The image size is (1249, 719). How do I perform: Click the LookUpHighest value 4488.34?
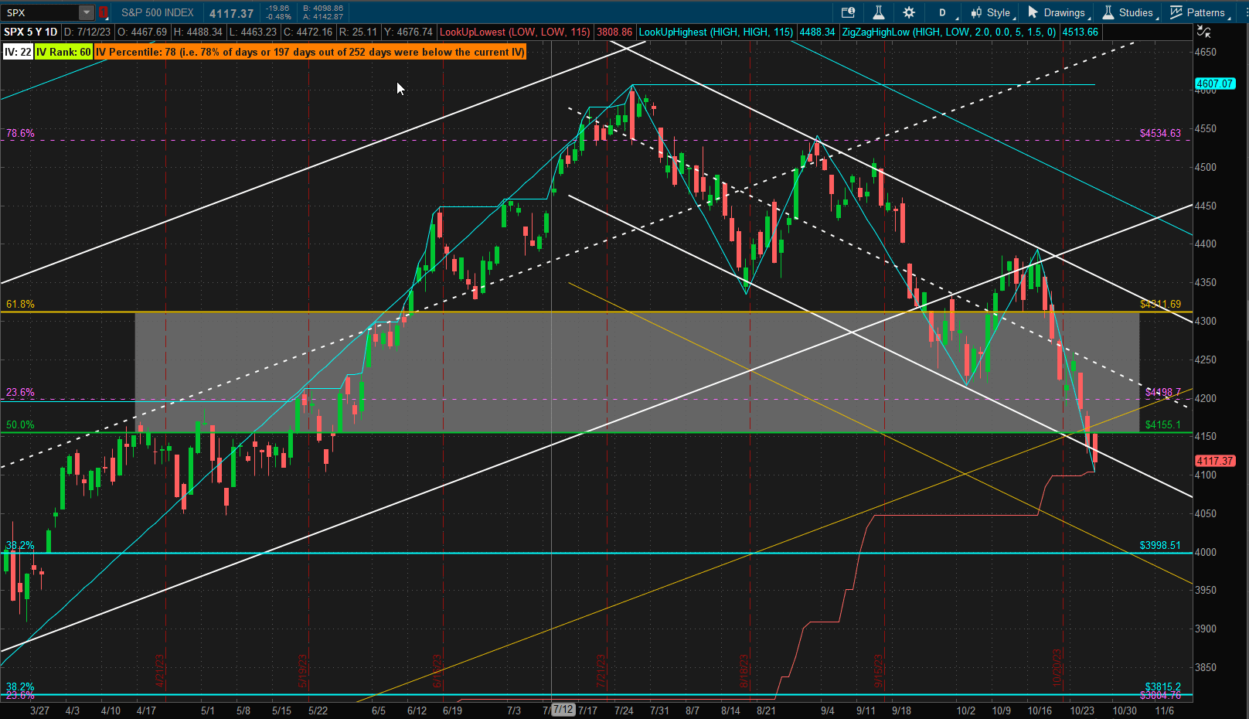click(x=817, y=32)
